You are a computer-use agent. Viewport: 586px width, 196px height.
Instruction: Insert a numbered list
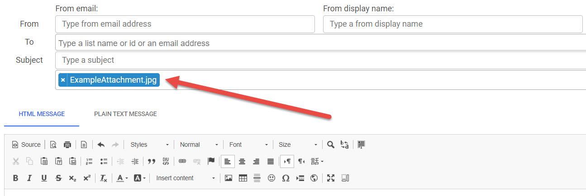[x=89, y=161]
